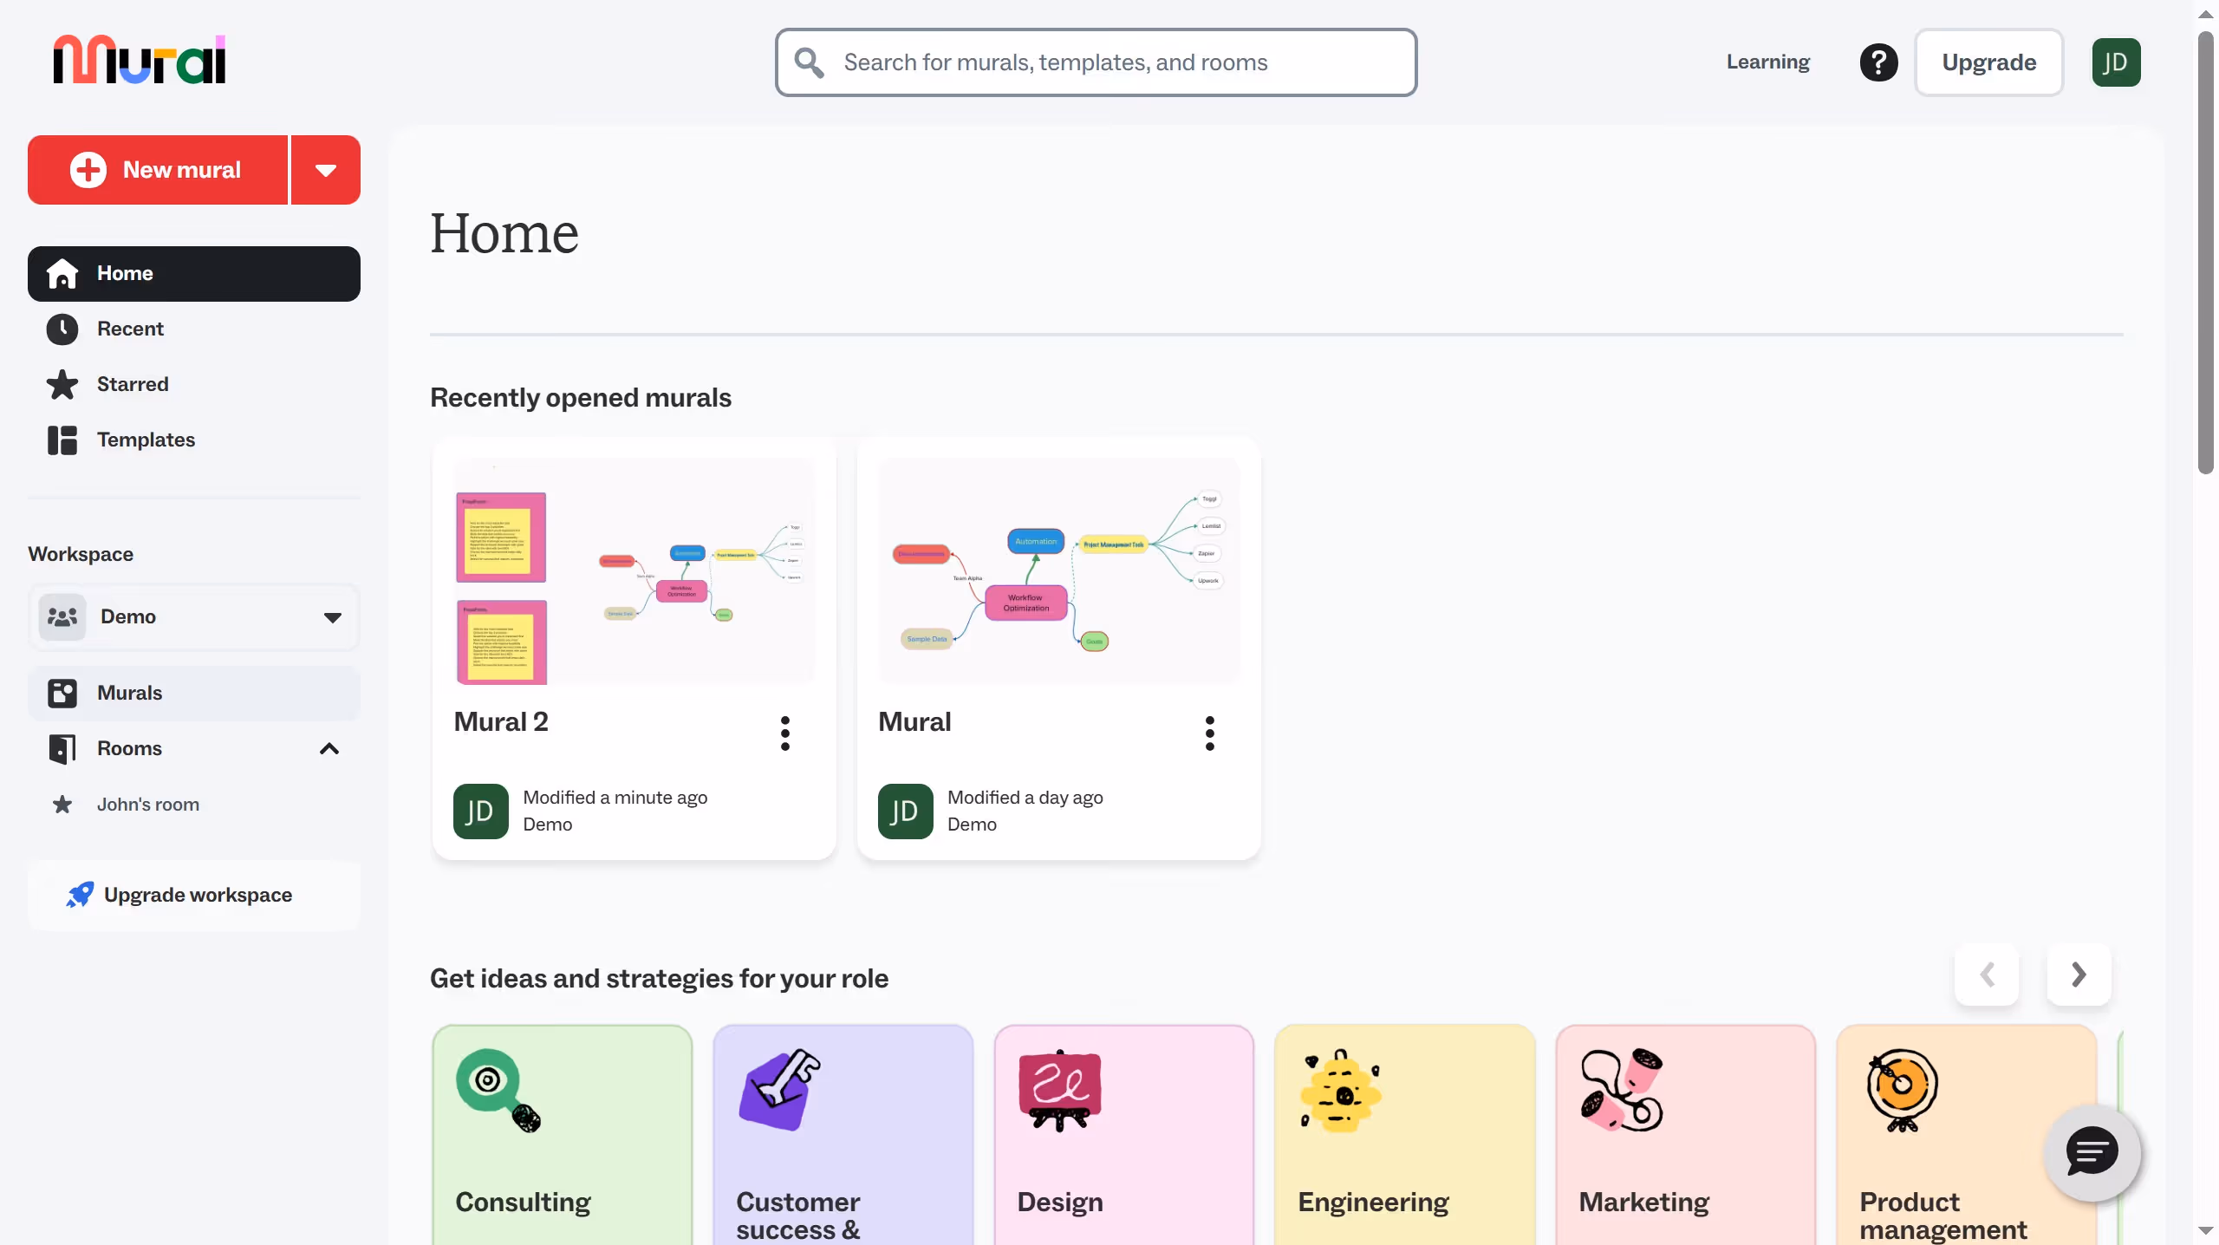Open the chat support bubble
Viewport: 2219px width, 1245px height.
[2092, 1153]
